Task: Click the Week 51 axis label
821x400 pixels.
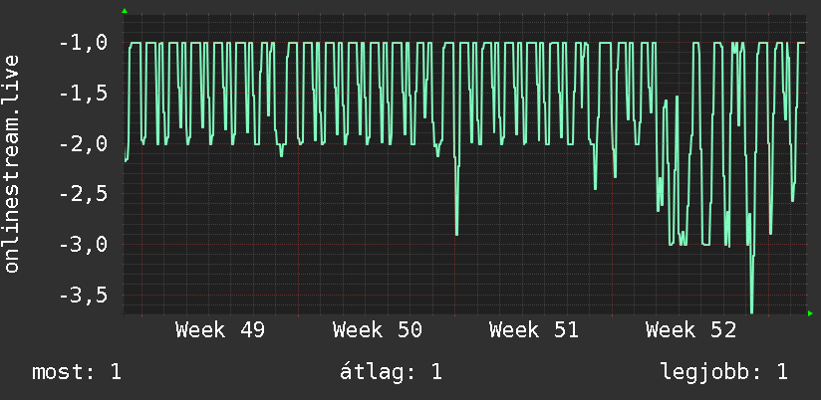Action: [533, 330]
